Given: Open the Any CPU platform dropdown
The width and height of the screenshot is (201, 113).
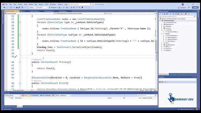Looking at the screenshot, I should (42, 8).
